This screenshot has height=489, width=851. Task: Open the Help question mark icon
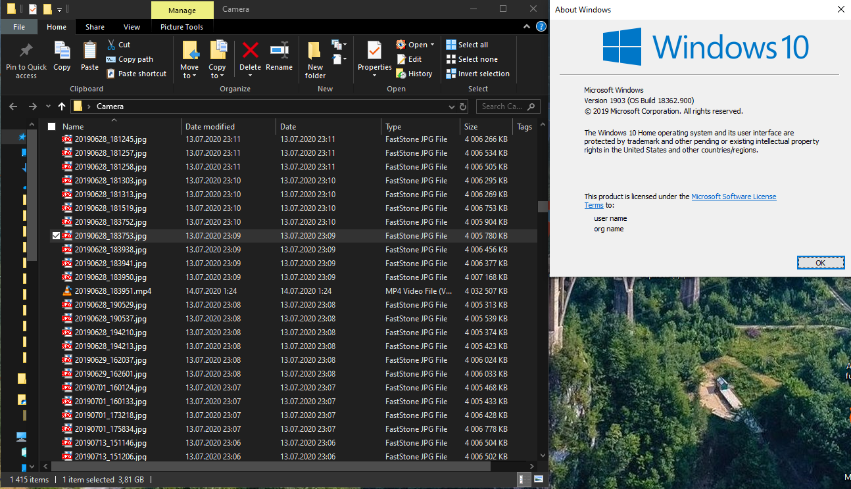541,27
